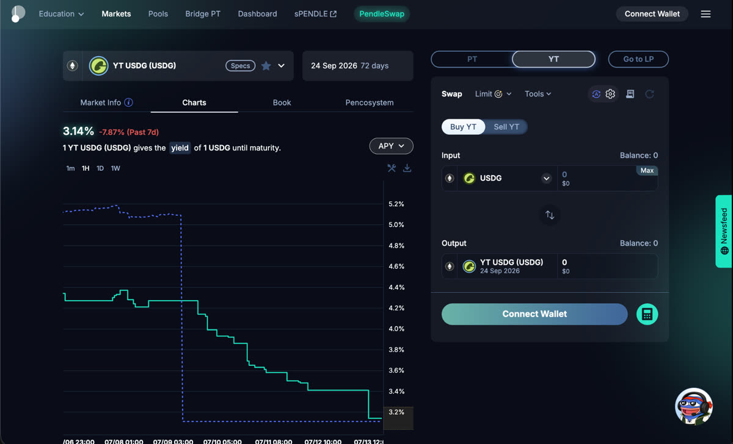733x444 pixels.
Task: Expand the Tools dropdown
Action: click(x=538, y=94)
